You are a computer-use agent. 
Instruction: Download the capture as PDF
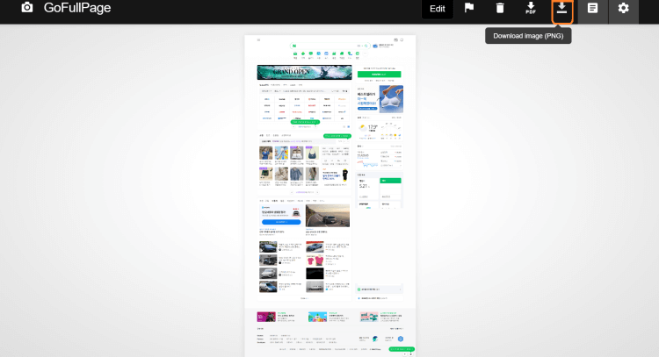coord(531,8)
